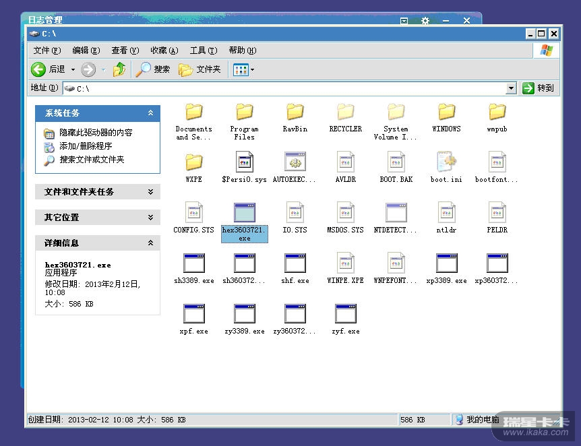The height and width of the screenshot is (446, 581).
Task: Click the Back arrow toolbar icon
Action: tap(39, 69)
